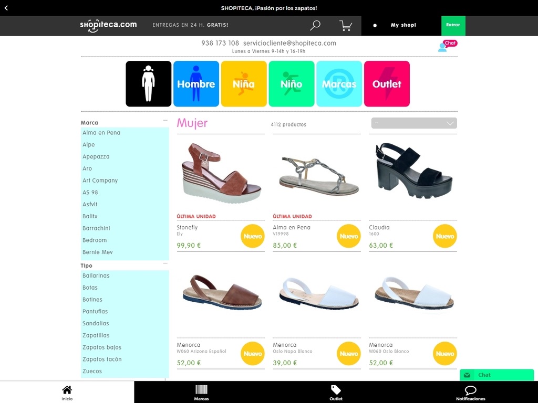Click the 39,00 € price
This screenshot has width=538, height=403.
click(x=285, y=363)
